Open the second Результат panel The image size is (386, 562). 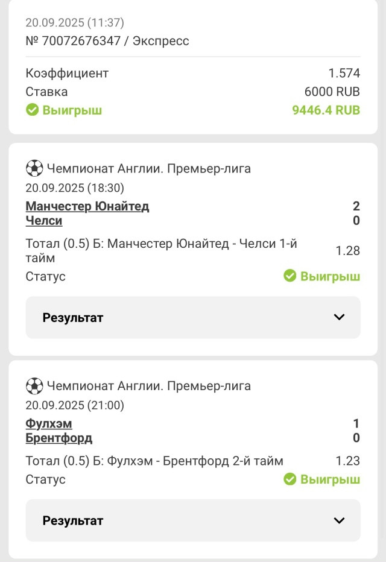coord(193,520)
